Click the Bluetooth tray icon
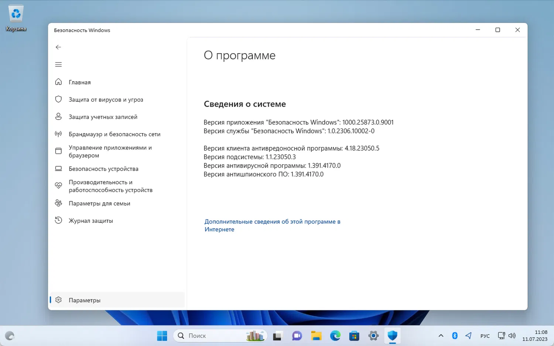 [x=455, y=336]
